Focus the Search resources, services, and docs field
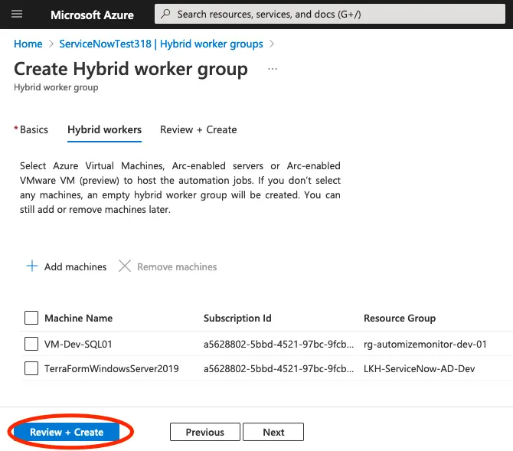The image size is (513, 451). [330, 14]
